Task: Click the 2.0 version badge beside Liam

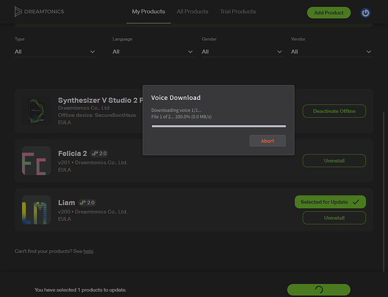Action: coord(87,203)
